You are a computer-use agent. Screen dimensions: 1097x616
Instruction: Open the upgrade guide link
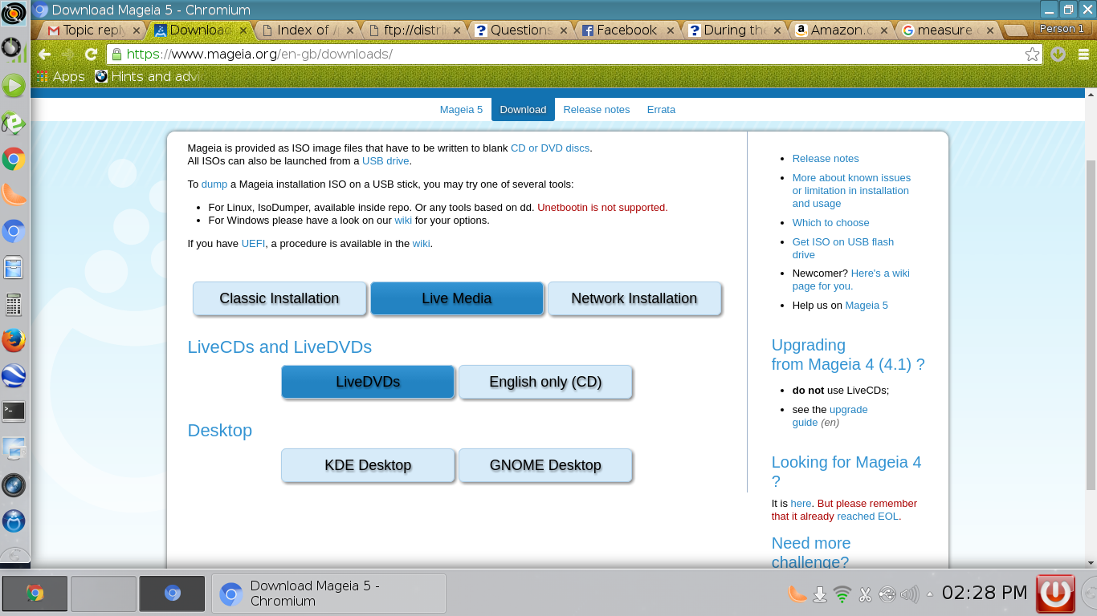click(x=830, y=415)
